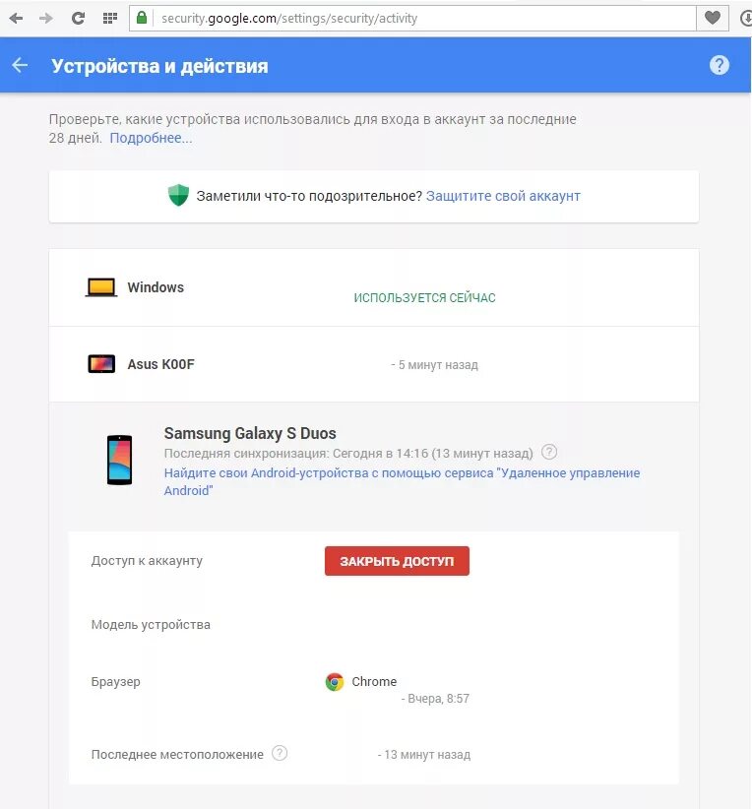Reload the page with the refresh icon

coord(78,19)
